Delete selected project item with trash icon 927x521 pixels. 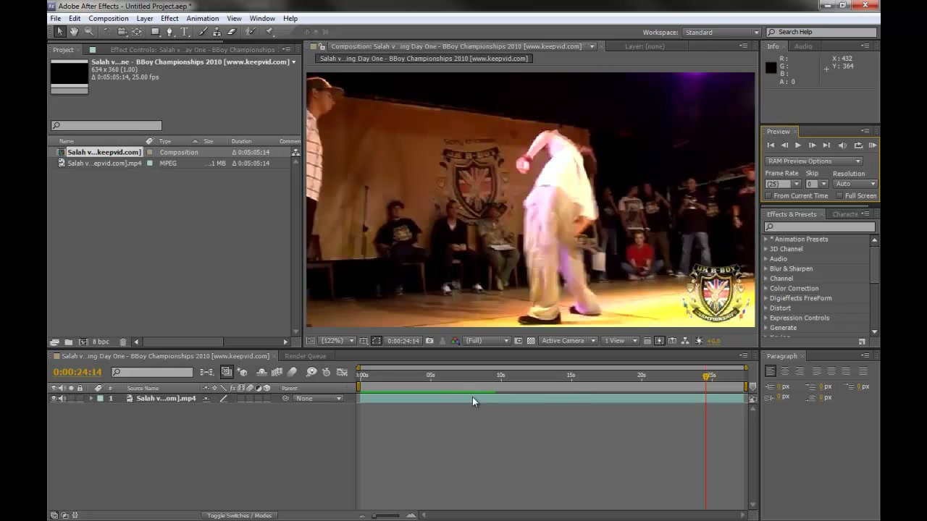pos(123,342)
